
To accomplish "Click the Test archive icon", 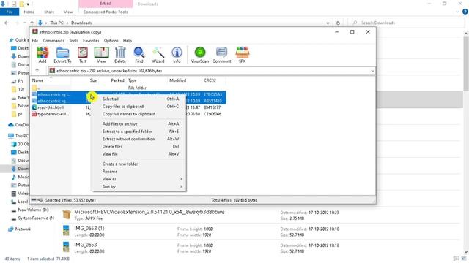I will pos(83,55).
